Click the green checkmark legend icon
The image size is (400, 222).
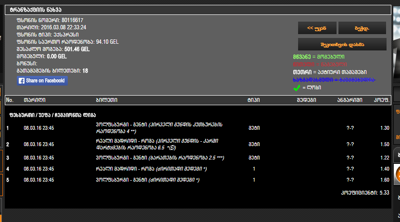click(x=297, y=88)
